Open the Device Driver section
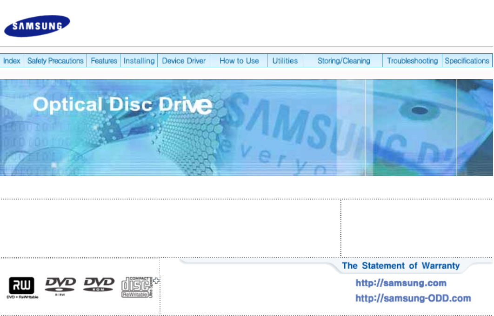The image size is (494, 316). 184,61
